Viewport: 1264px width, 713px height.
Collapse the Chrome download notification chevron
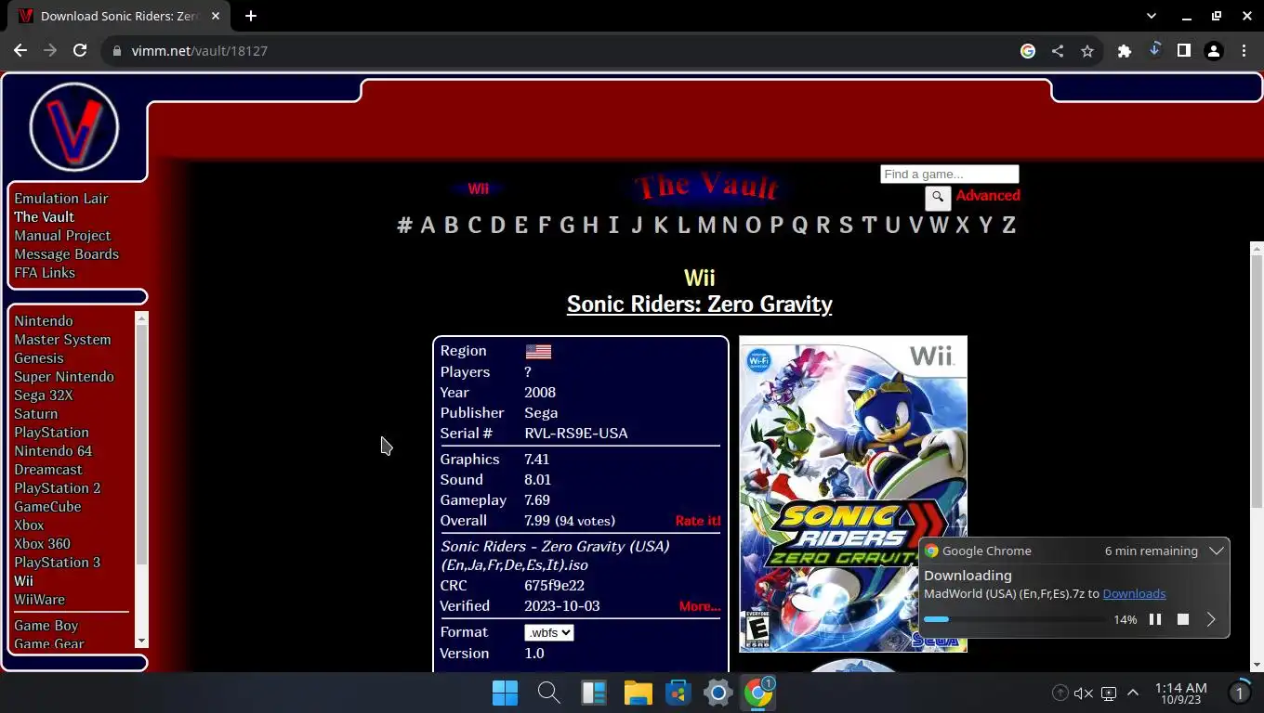(x=1216, y=551)
